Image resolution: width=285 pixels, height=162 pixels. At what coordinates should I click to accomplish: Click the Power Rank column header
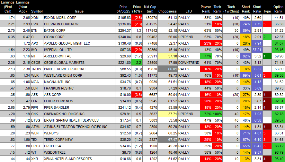pyautogui.click(x=206, y=9)
